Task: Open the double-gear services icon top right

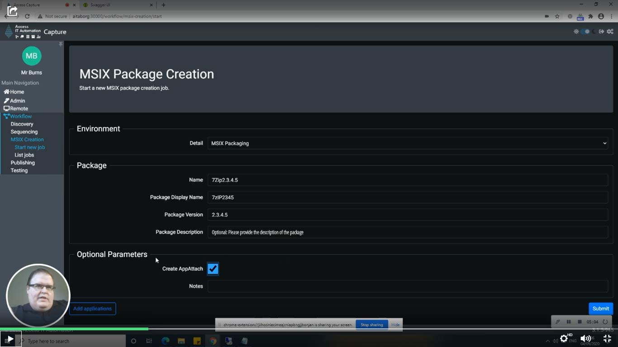Action: (610, 32)
